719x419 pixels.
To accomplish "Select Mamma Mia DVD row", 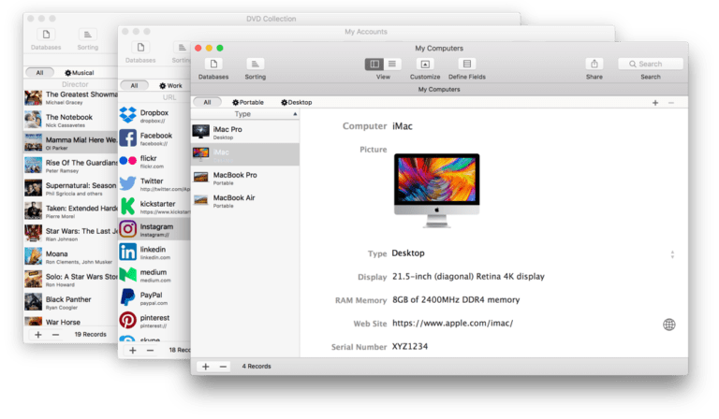I will pos(70,143).
